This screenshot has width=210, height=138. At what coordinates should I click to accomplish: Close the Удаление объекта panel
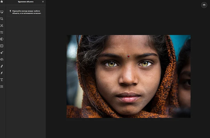[43, 2]
